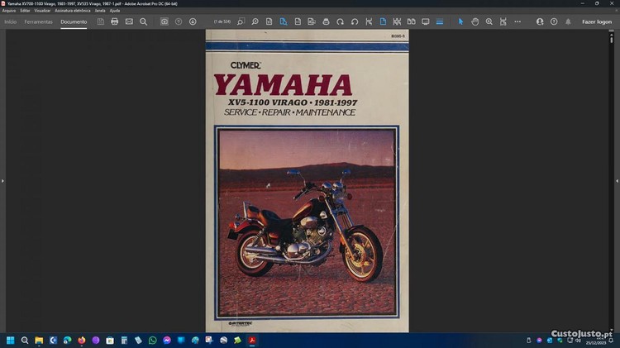
Task: Activate the arrow selection tool
Action: point(461,21)
